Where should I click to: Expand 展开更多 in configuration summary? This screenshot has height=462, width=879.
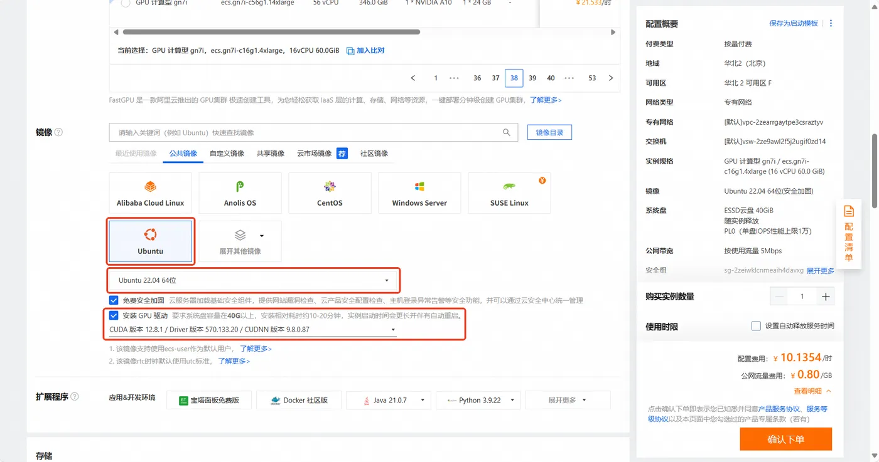821,271
